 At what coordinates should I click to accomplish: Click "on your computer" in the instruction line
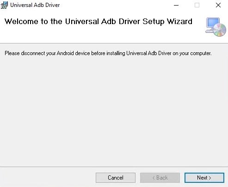point(192,53)
